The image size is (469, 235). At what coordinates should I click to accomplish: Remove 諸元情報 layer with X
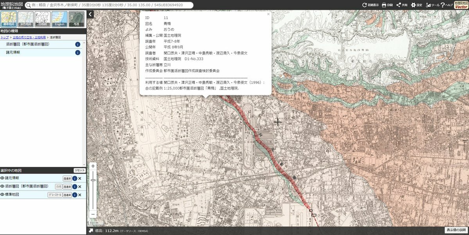[x=80, y=178]
